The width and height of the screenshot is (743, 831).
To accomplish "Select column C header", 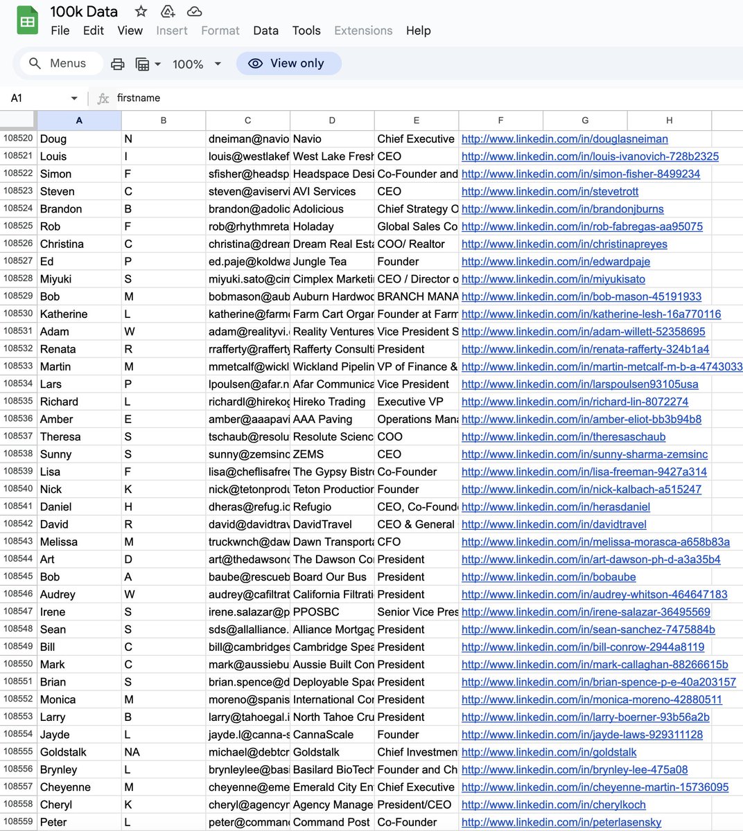I will coord(248,120).
